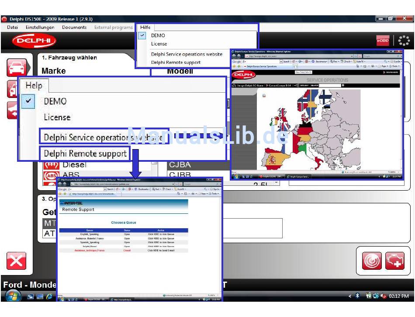This screenshot has width=415, height=317.
Task: Select the Diesel glow-plug system icon
Action: coord(51,165)
